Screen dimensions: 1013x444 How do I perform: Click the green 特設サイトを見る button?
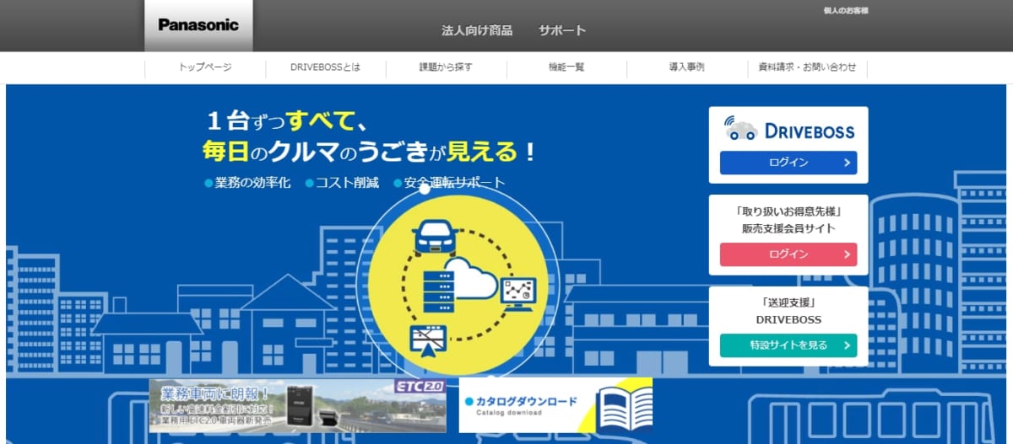[788, 345]
